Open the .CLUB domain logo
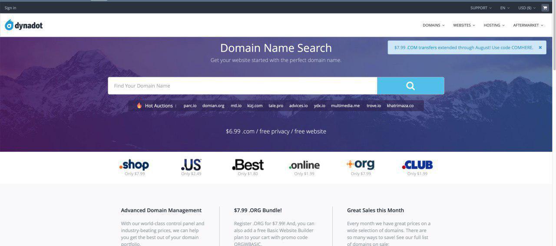556x246 pixels. 417,165
